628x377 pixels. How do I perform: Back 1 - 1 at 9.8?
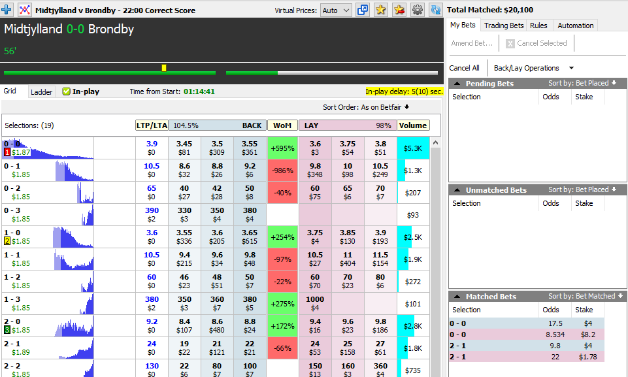(250, 259)
